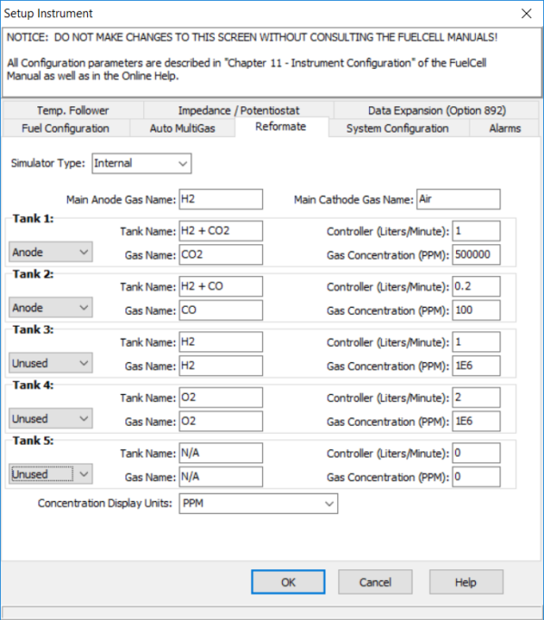
Task: Edit Tank 3 Tank Name field
Action: coord(221,342)
